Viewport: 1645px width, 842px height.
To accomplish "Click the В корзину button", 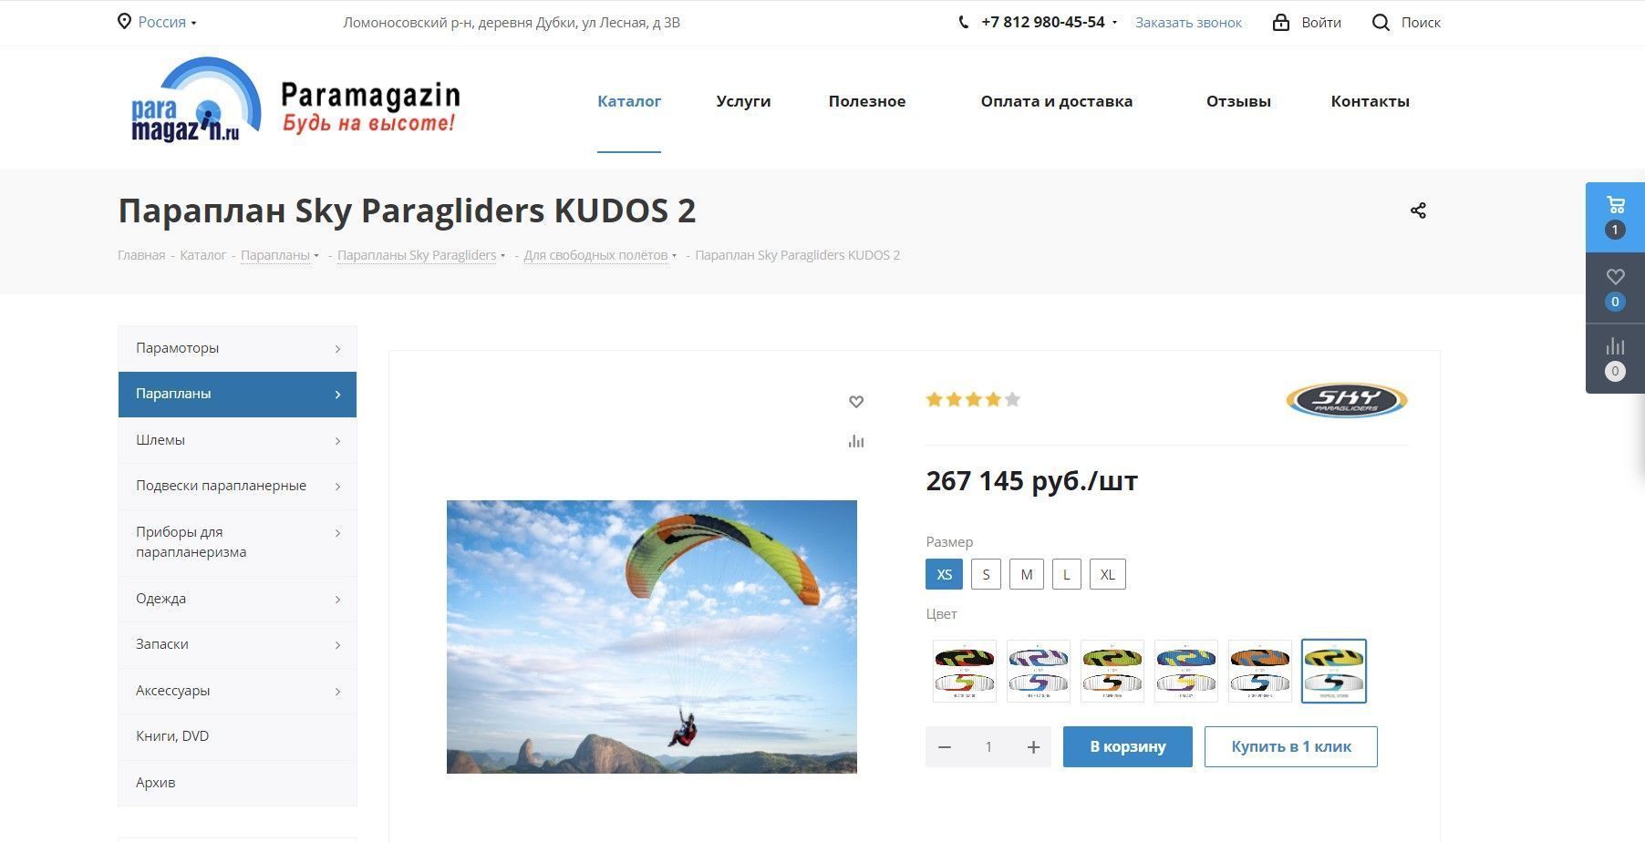I will (x=1128, y=746).
